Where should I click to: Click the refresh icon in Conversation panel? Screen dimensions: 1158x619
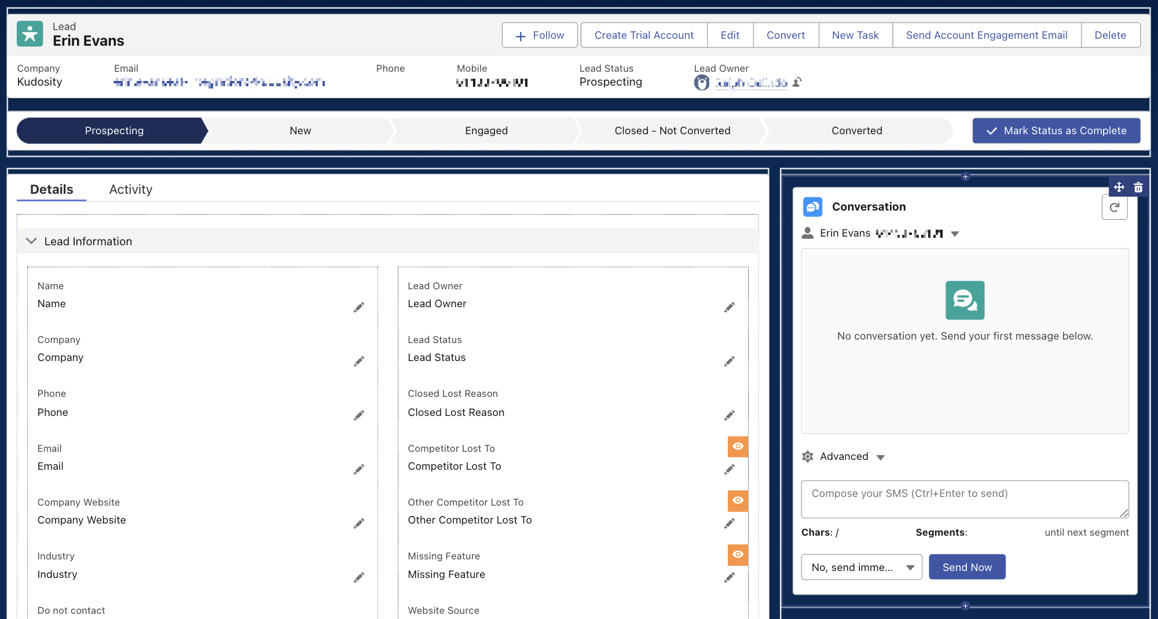[1114, 208]
